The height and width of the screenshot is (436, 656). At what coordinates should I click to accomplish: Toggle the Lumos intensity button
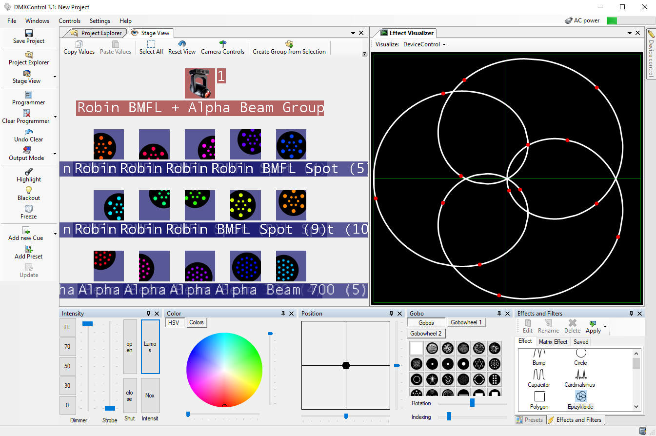150,347
